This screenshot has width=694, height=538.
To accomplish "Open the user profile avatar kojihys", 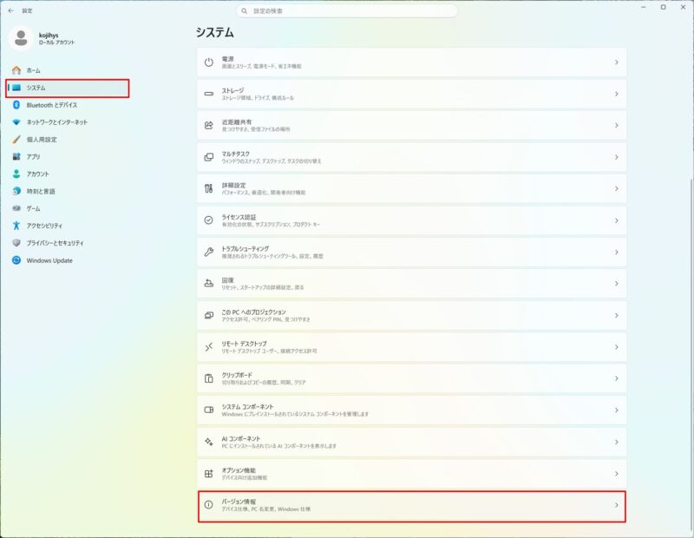I will click(21, 38).
